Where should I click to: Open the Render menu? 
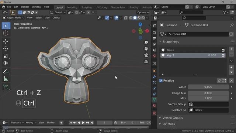tap(25, 7)
